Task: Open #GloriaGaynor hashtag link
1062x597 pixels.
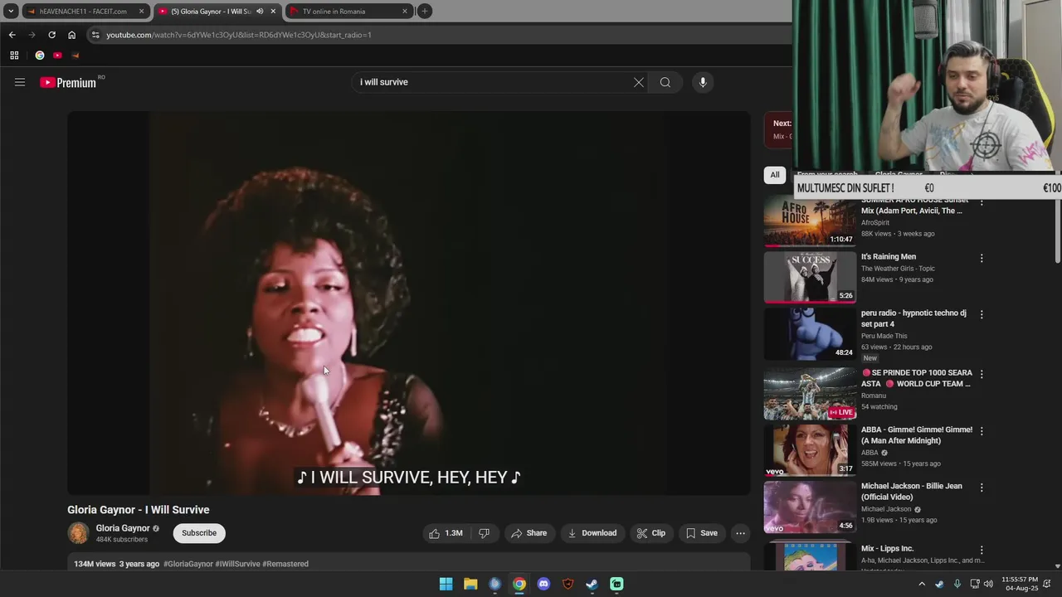Action: (188, 564)
